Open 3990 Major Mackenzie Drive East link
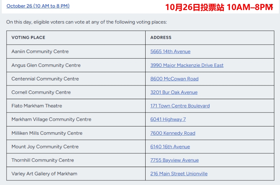The height and width of the screenshot is (185, 280). pos(187,65)
